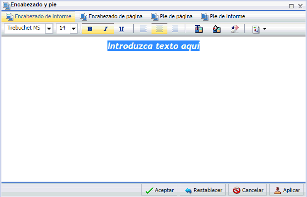This screenshot has width=307, height=197.
Task: Center align the text
Action: (x=159, y=29)
